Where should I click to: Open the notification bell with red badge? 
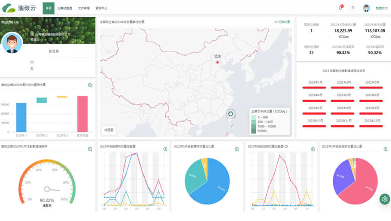point(340,8)
